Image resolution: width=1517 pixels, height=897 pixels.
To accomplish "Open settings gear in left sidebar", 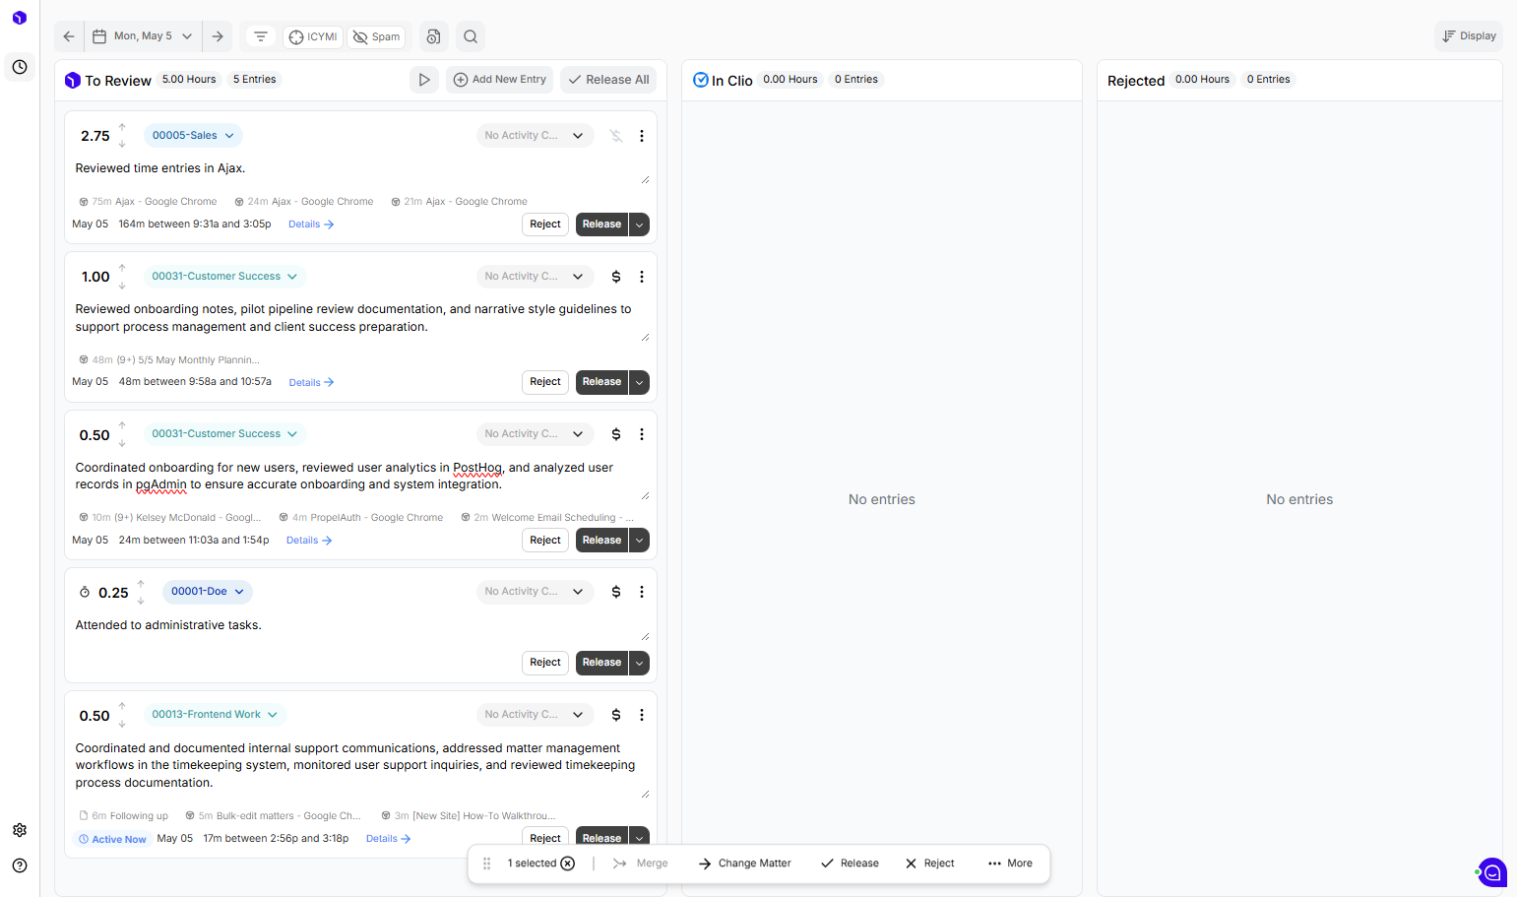I will tap(20, 830).
